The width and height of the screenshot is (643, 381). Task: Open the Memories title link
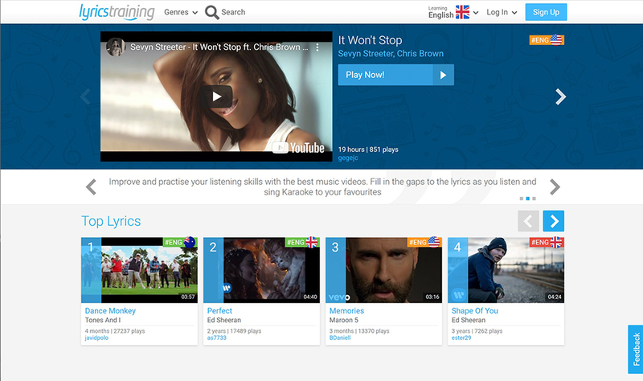point(346,311)
